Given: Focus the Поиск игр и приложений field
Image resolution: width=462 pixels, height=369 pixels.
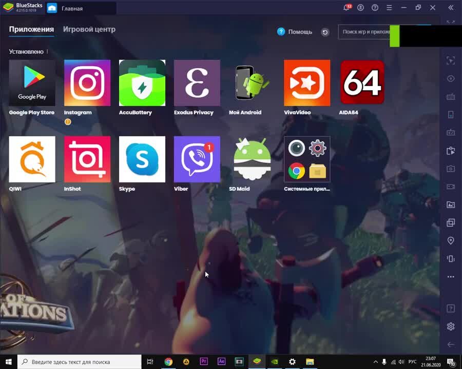Looking at the screenshot, I should pos(364,32).
